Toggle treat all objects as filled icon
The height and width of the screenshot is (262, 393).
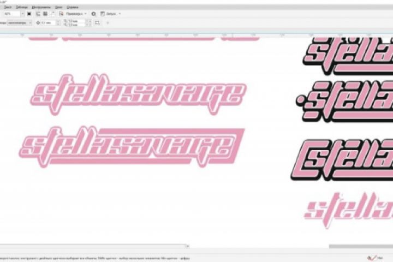[x=98, y=23]
